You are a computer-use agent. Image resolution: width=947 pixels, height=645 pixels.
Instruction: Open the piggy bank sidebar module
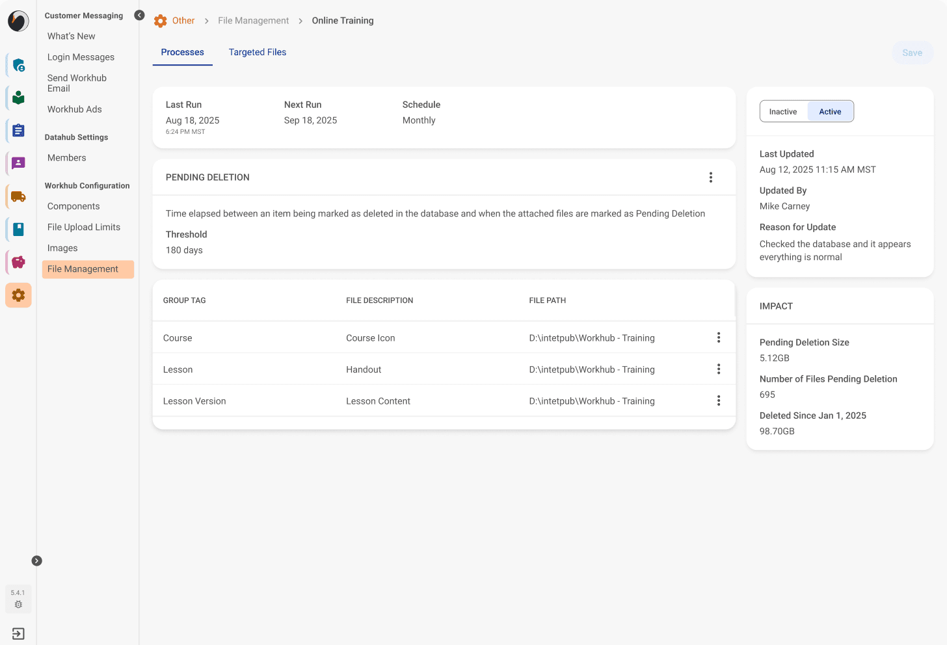pyautogui.click(x=18, y=262)
